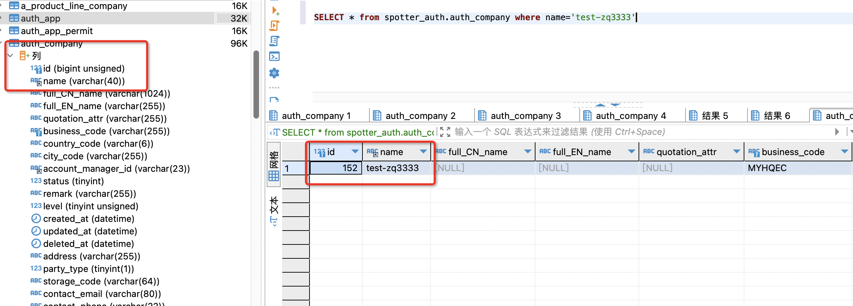Viewport: 853px width, 306px height.
Task: Switch to the auth_company 3 tab
Action: 526,115
